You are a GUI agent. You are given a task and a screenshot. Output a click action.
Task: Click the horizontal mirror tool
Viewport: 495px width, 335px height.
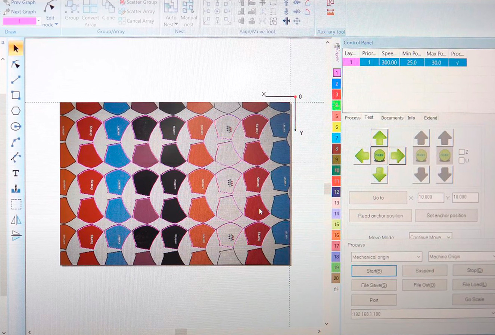pyautogui.click(x=16, y=220)
